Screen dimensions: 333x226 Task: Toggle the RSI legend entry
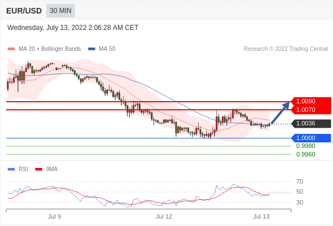tap(18, 169)
